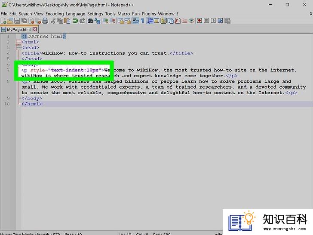Show the Document Map panel icon
The image size is (313, 235).
coord(163,21)
